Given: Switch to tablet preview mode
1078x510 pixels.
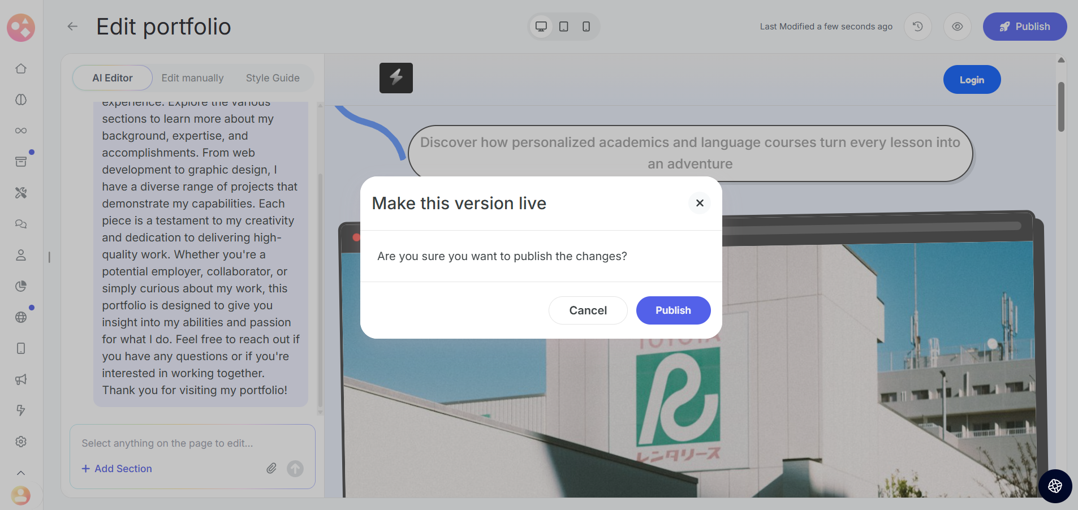Looking at the screenshot, I should coord(564,27).
